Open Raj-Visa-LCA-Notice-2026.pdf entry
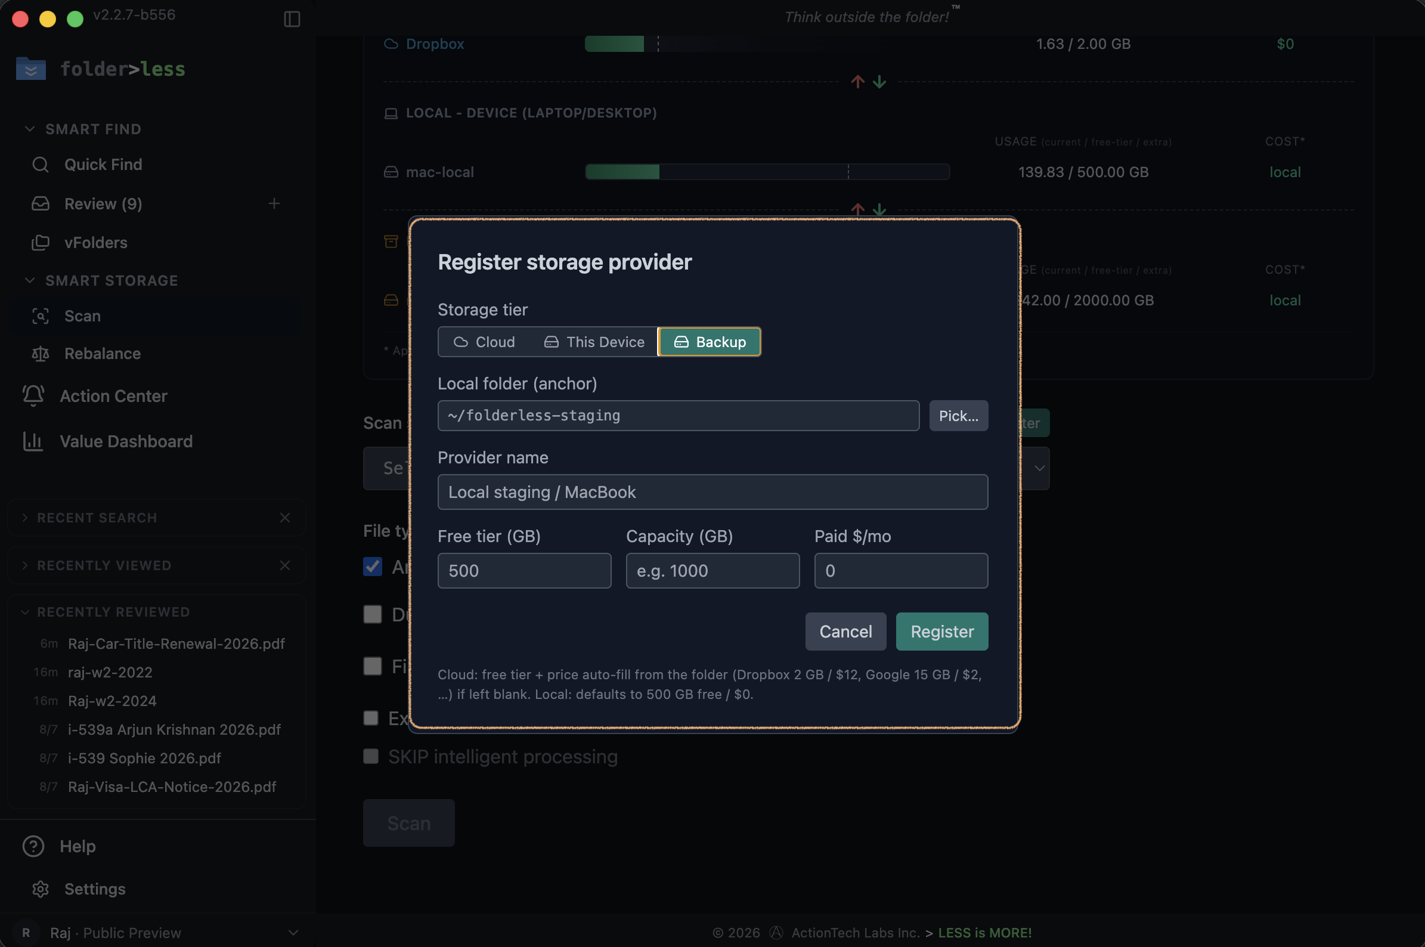The width and height of the screenshot is (1425, 947). pos(172,787)
